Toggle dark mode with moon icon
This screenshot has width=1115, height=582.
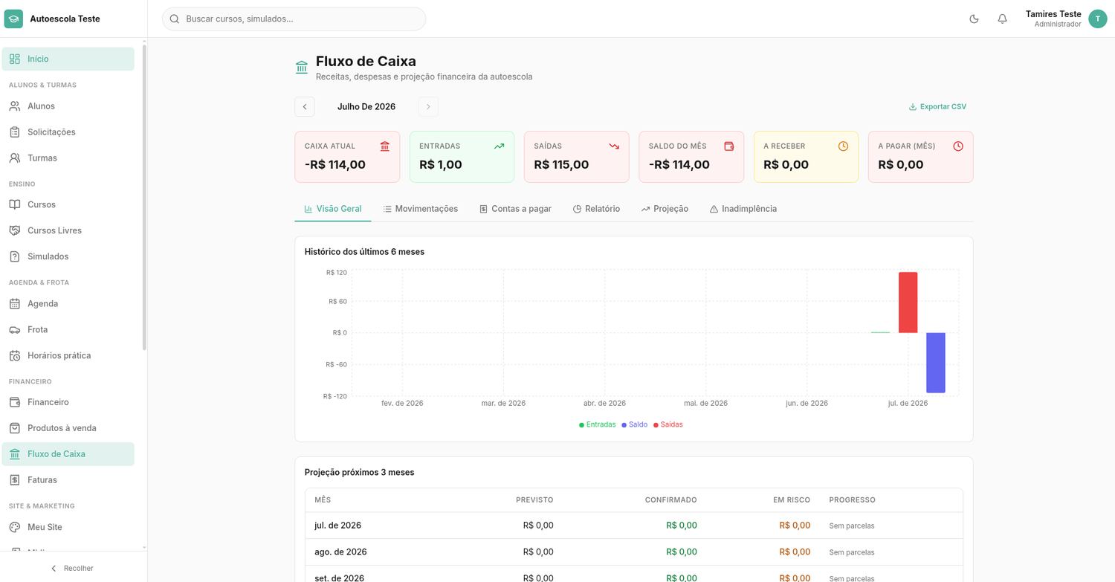(x=974, y=19)
